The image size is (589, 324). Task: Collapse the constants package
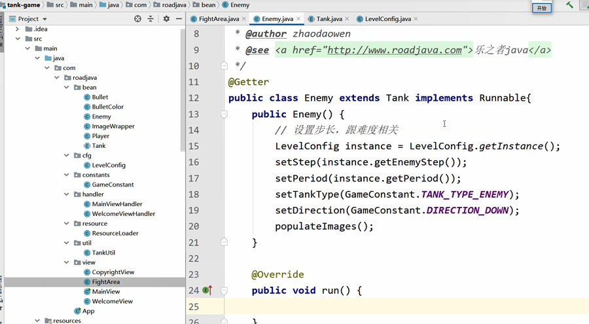[67, 175]
